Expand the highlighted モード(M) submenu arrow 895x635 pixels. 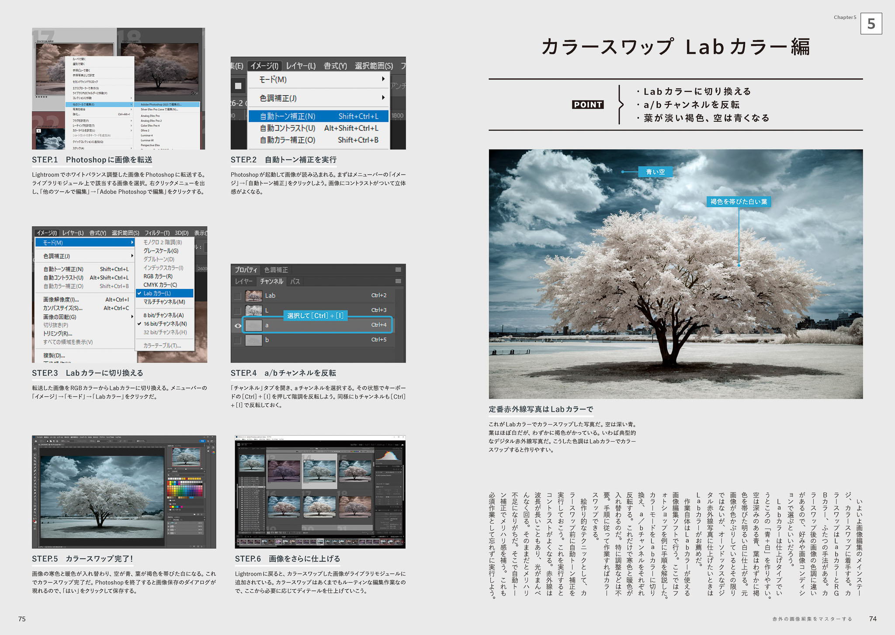(132, 243)
